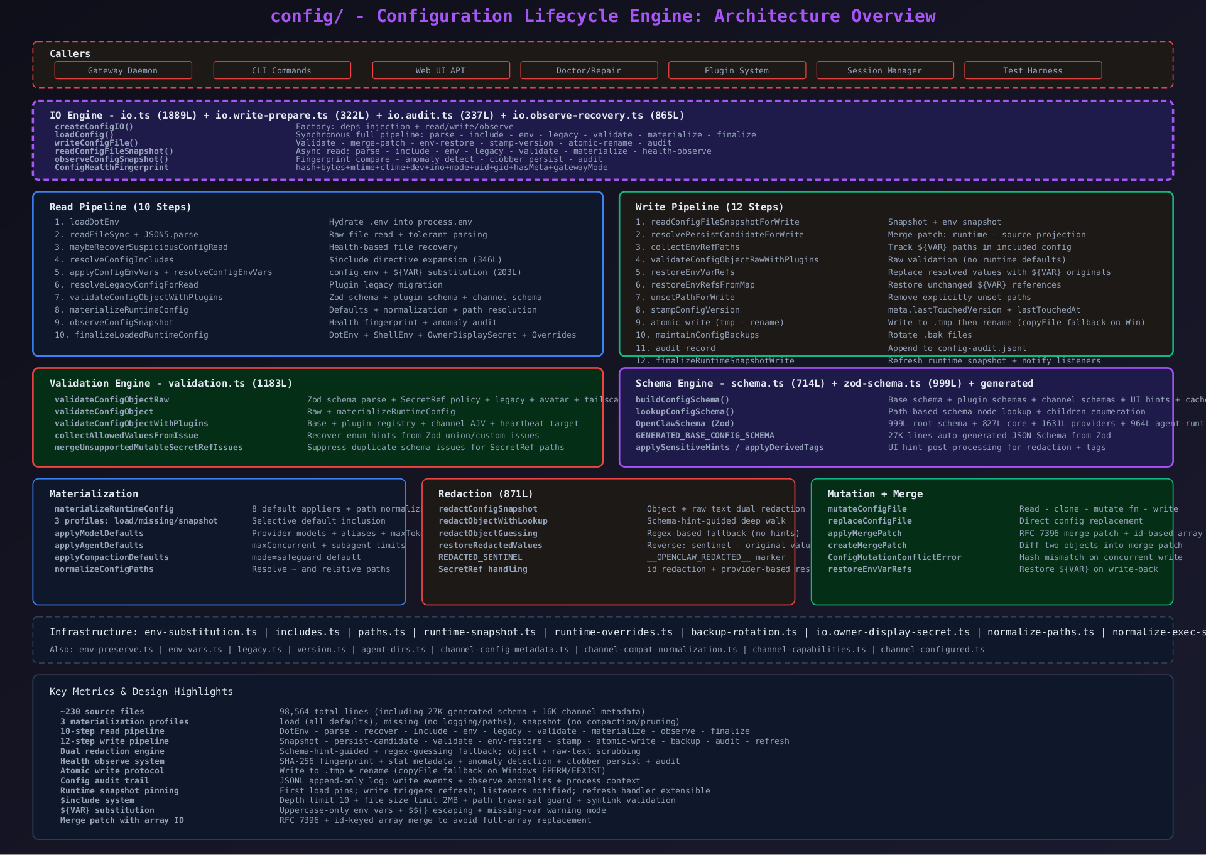Click mutateConfigFile entry
The height and width of the screenshot is (855, 1206).
[867, 509]
